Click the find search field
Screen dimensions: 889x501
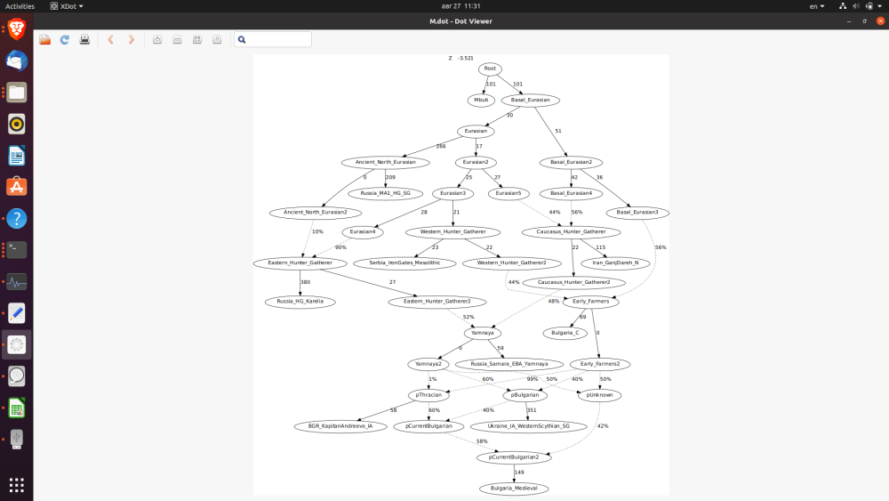277,39
